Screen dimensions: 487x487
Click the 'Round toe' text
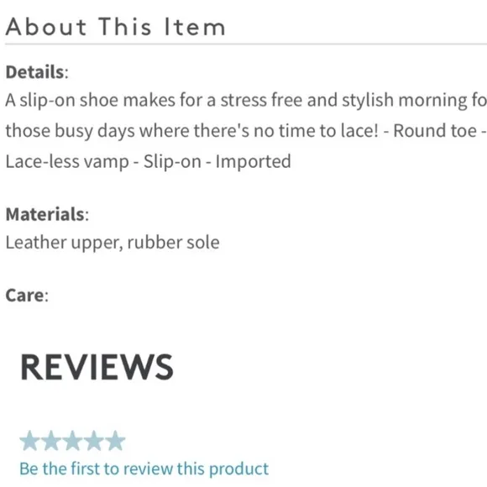[x=435, y=131]
